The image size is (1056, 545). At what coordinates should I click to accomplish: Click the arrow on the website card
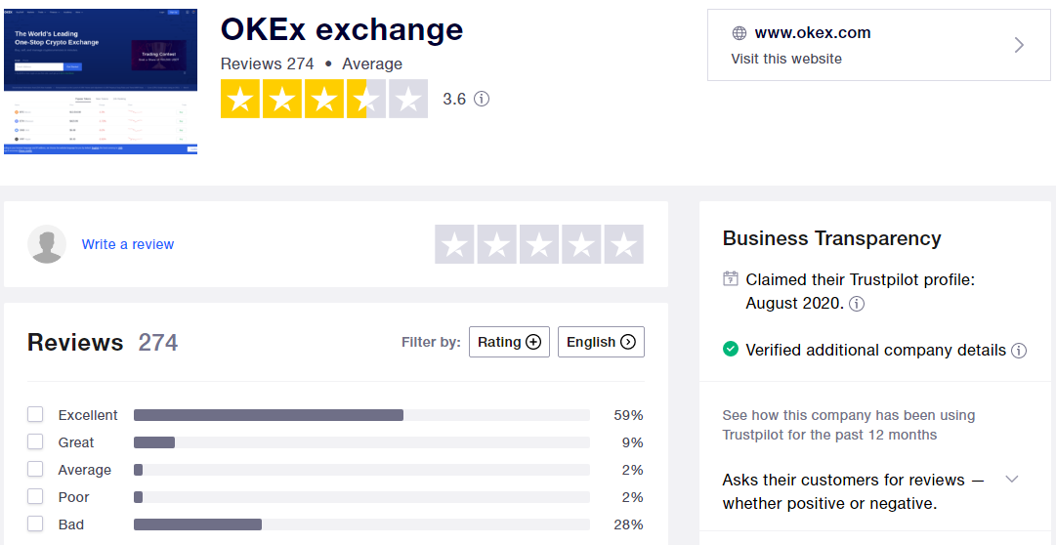coord(1019,45)
